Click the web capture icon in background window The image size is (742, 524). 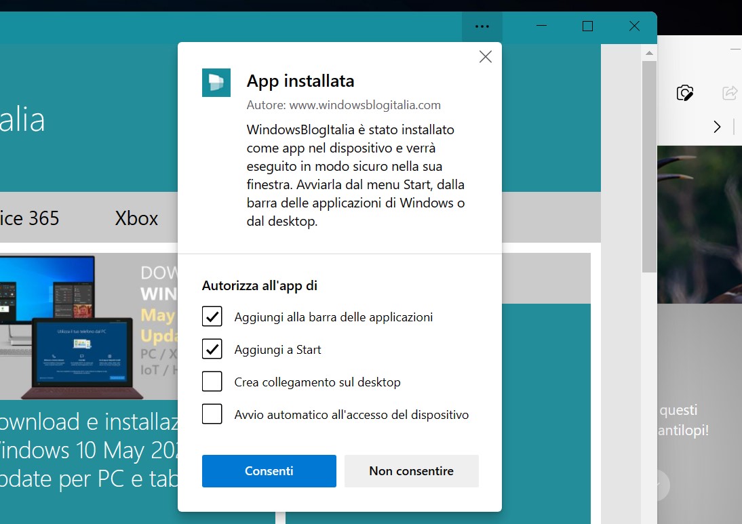(685, 93)
